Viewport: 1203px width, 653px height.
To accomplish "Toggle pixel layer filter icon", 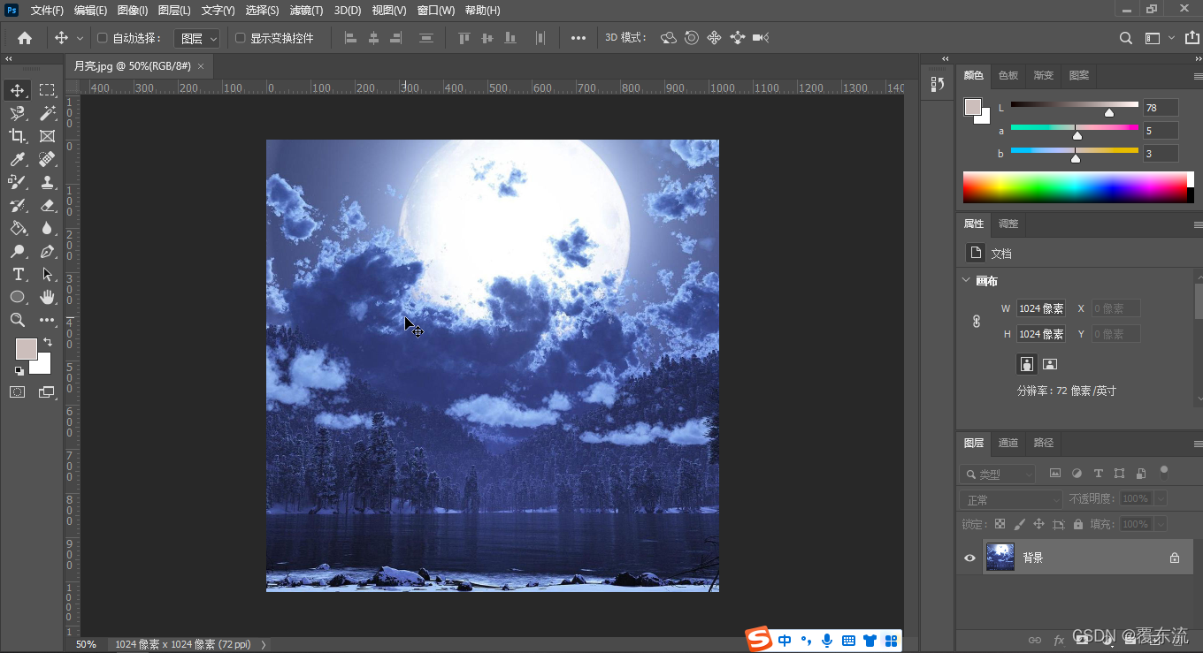I will (1055, 474).
